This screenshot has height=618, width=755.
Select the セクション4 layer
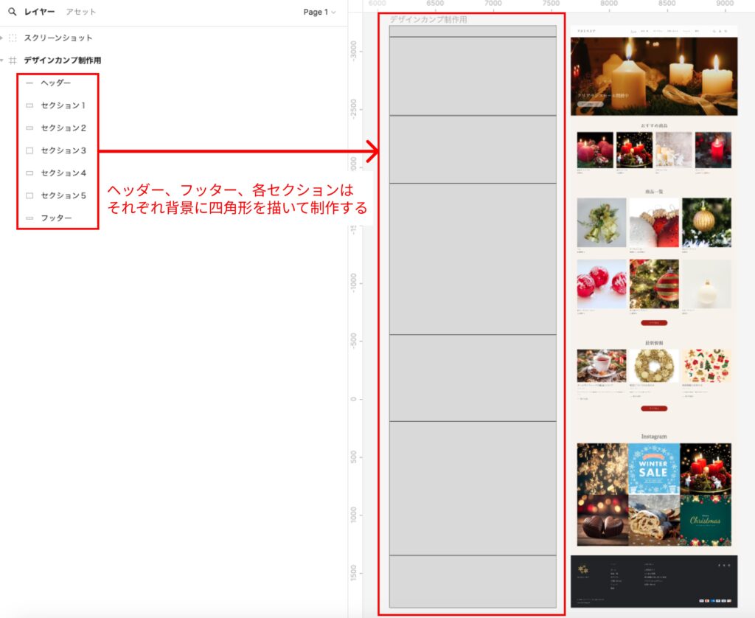coord(63,173)
